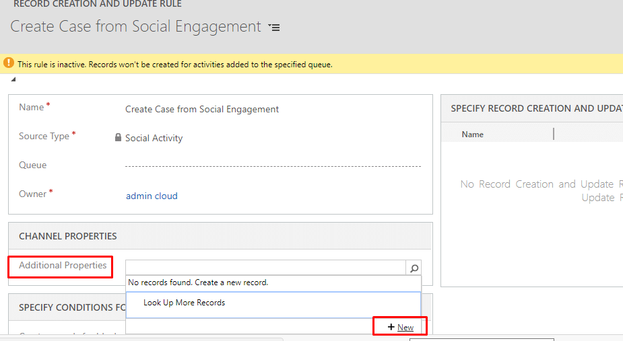Click the rule inactive notification message

coord(175,65)
